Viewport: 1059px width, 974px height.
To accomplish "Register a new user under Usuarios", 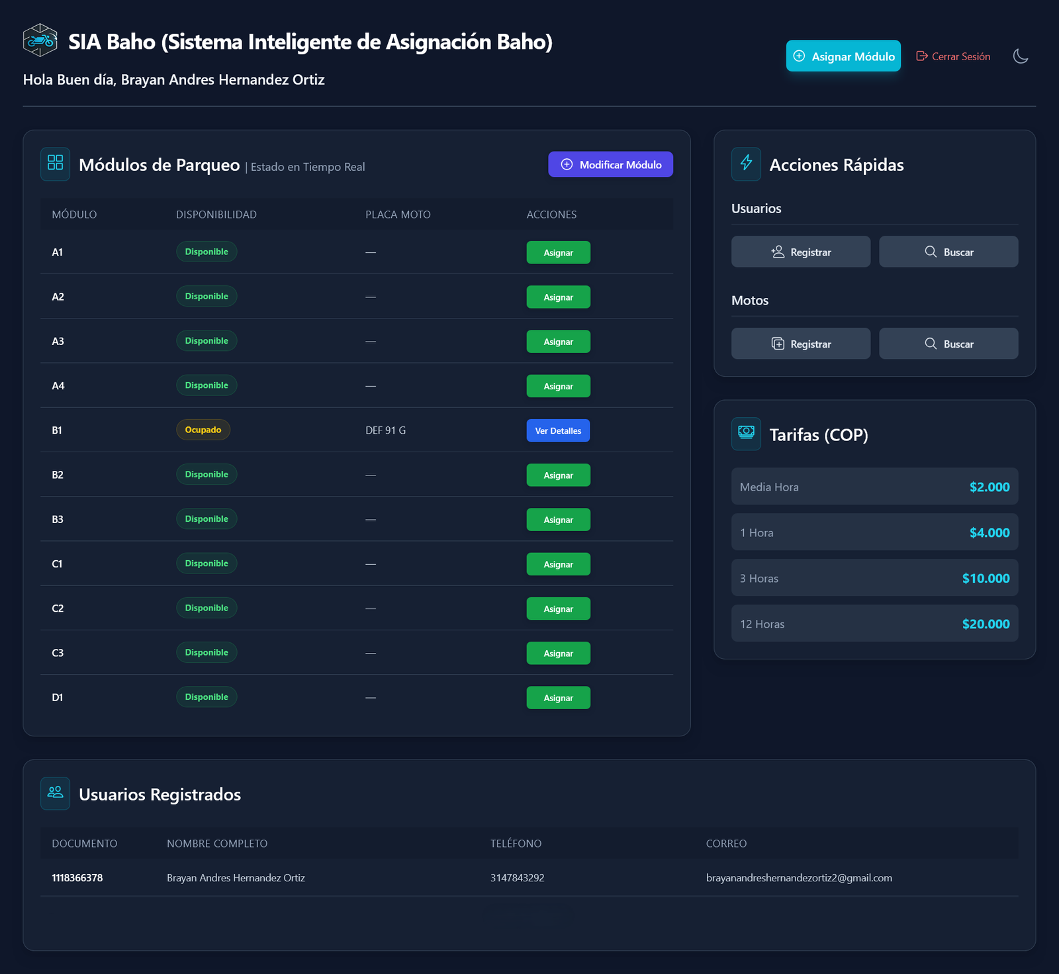I will click(800, 252).
